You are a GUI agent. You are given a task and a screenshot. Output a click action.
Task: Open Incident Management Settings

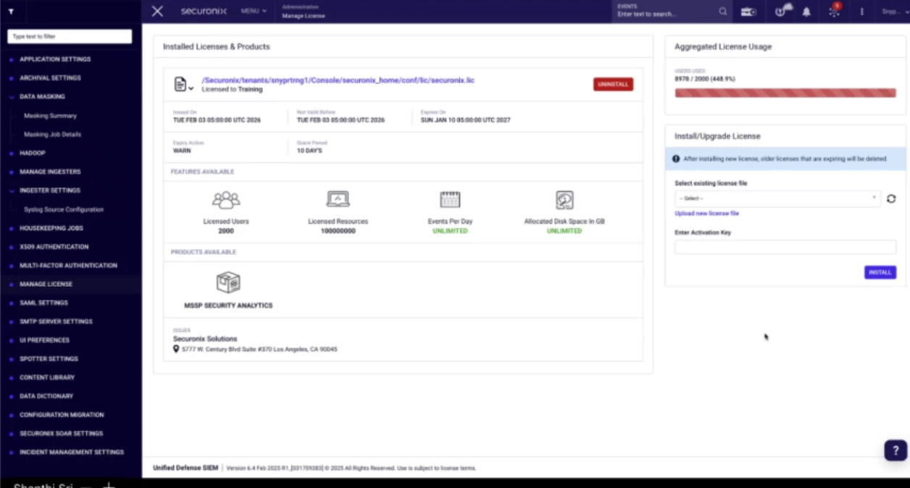tap(72, 453)
